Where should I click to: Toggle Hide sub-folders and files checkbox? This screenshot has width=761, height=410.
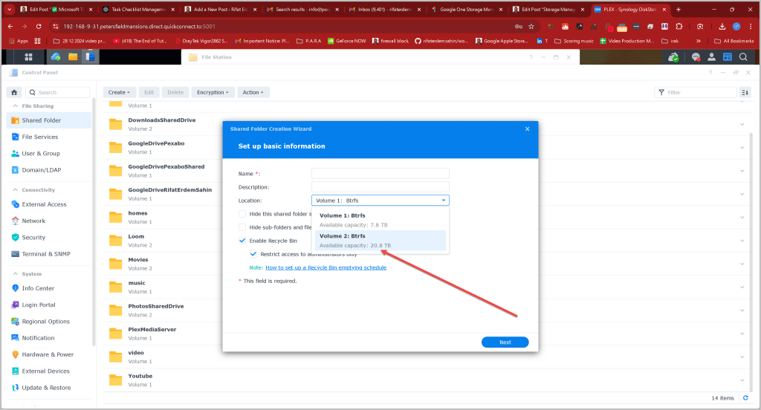click(x=242, y=227)
